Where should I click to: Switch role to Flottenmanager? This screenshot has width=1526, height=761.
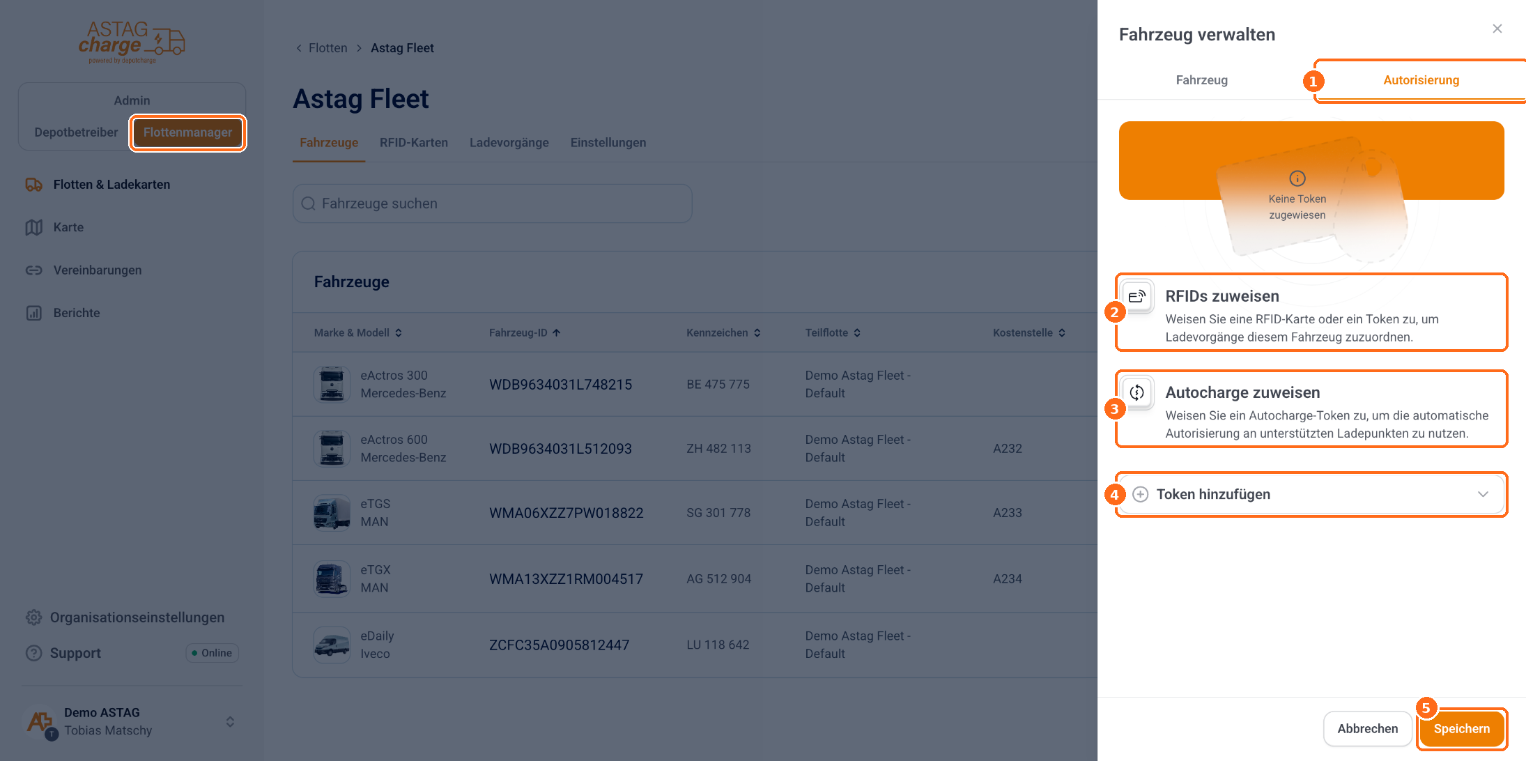pos(187,132)
